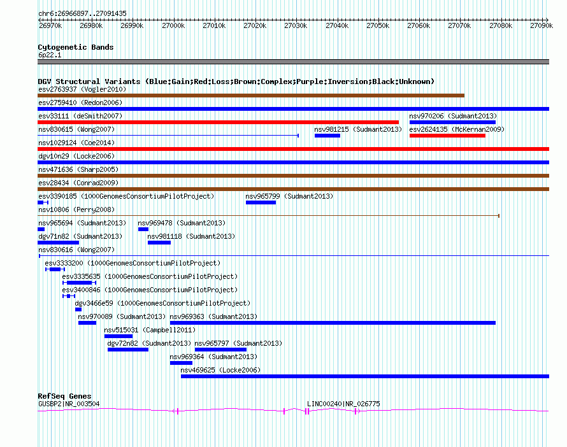The height and width of the screenshot is (447, 567).
Task: Select the Cytogenetic Bands track title
Action: point(76,47)
